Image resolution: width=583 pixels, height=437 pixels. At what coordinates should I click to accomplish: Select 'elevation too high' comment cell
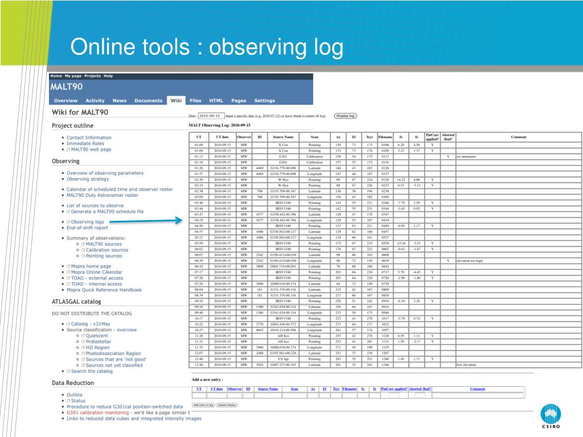(518, 261)
